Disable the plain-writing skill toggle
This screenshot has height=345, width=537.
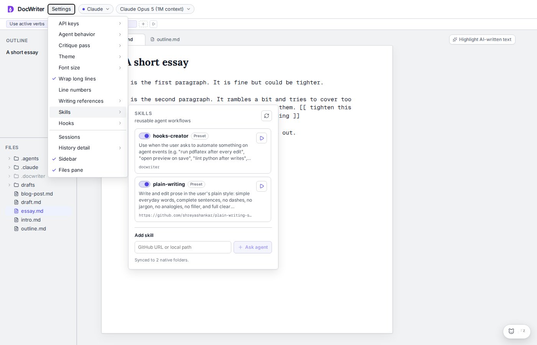pyautogui.click(x=145, y=184)
